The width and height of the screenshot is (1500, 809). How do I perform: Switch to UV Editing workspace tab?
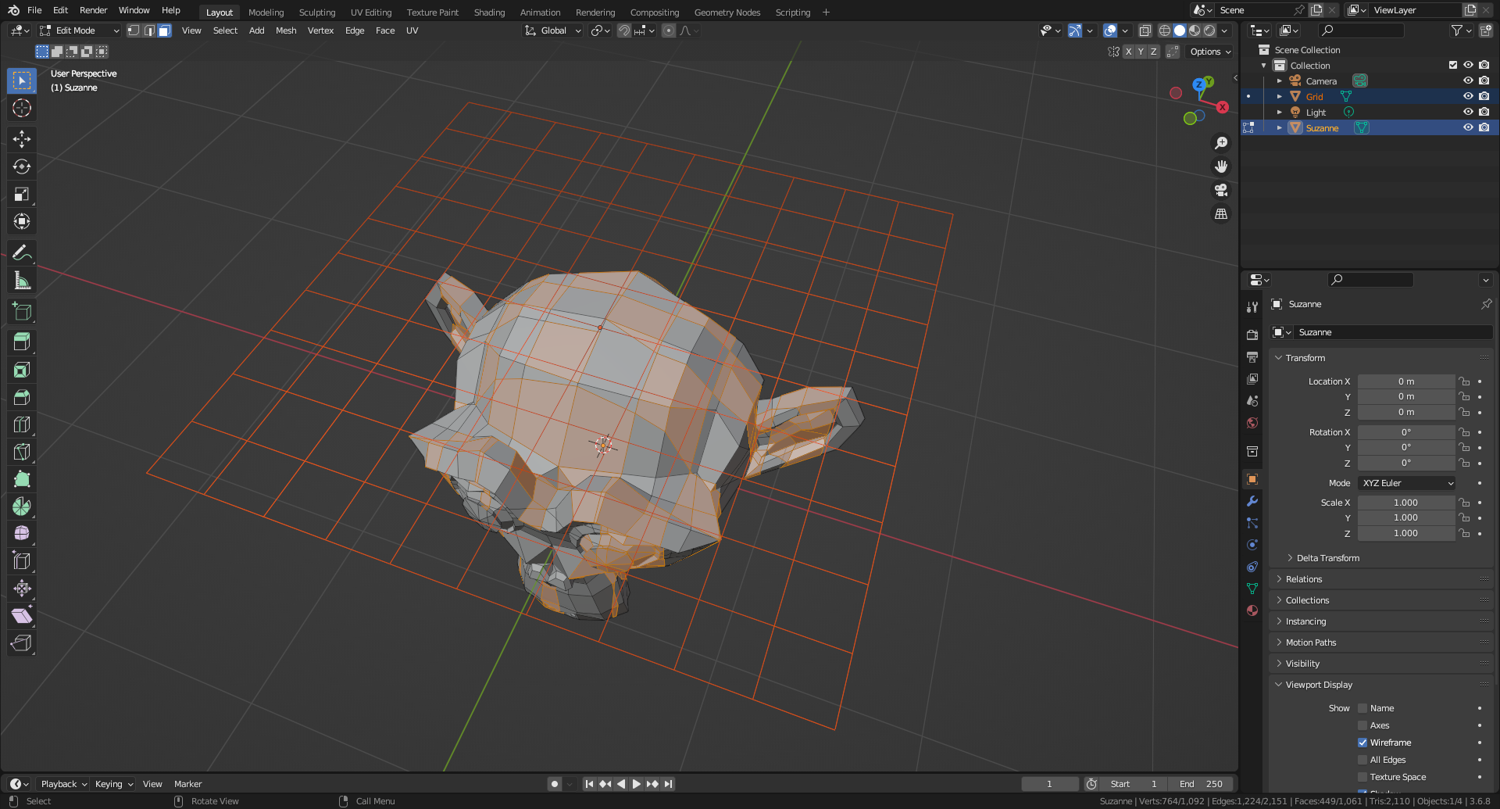[371, 12]
